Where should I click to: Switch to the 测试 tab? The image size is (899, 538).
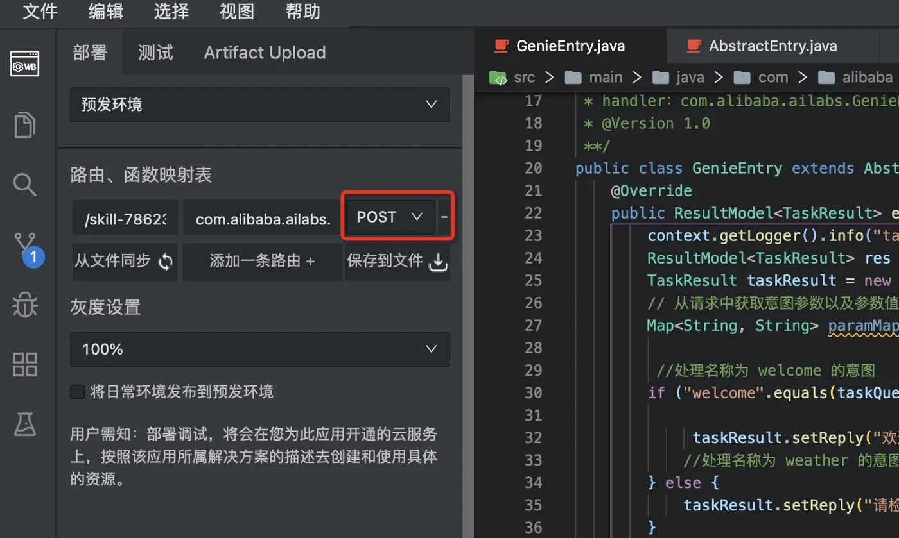tap(155, 53)
